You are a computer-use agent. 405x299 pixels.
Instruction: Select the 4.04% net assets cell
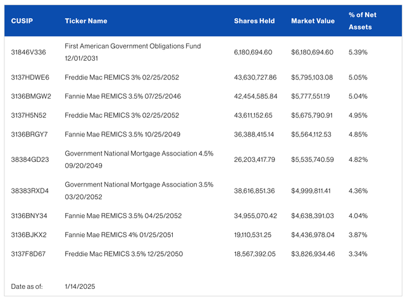358,216
